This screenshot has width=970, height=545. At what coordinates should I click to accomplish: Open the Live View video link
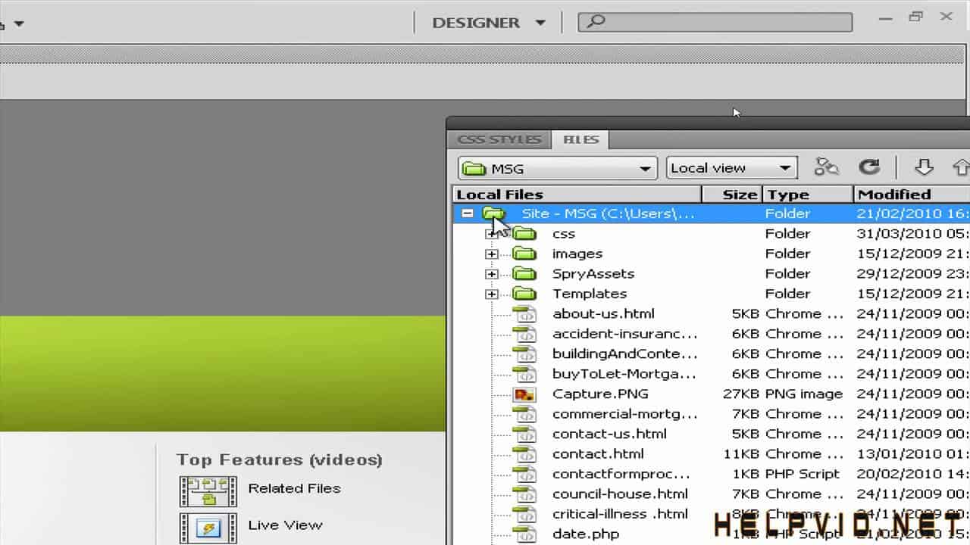285,525
